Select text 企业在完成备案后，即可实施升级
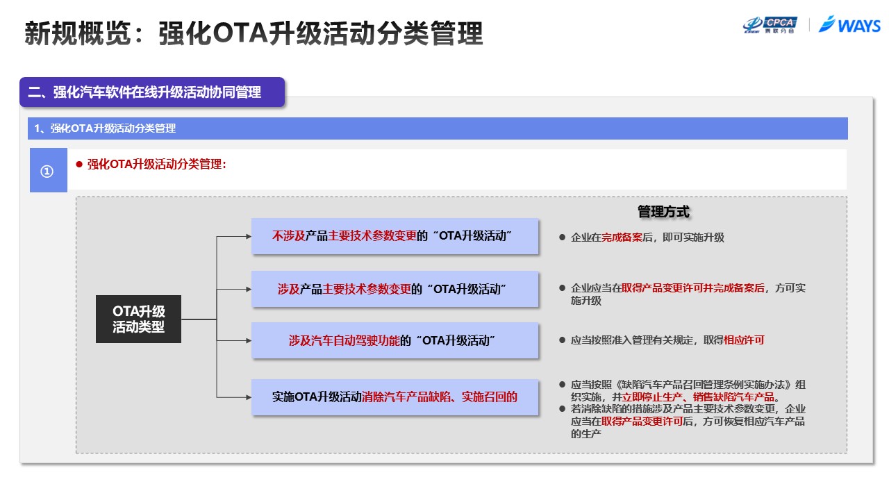Viewport: 889px width, 500px height. coord(647,237)
